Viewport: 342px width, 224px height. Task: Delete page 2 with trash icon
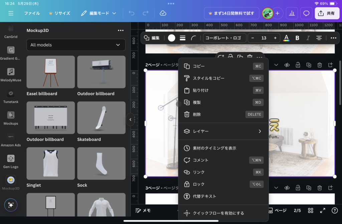coord(320,65)
